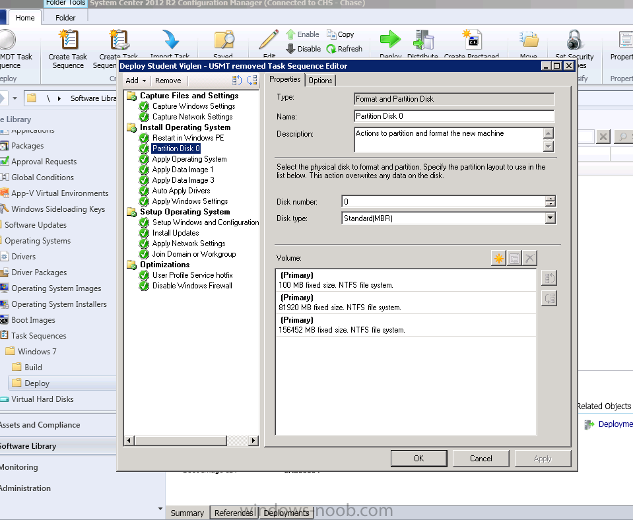Screen dimensions: 633x520
Task: Click OK in the editor dialog
Action: (418, 459)
